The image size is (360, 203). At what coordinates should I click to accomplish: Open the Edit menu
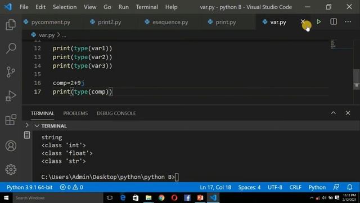click(x=40, y=7)
